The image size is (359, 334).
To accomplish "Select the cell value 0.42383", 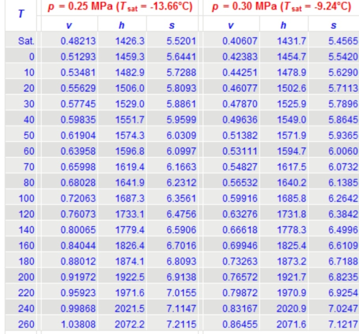I will coord(240,57).
